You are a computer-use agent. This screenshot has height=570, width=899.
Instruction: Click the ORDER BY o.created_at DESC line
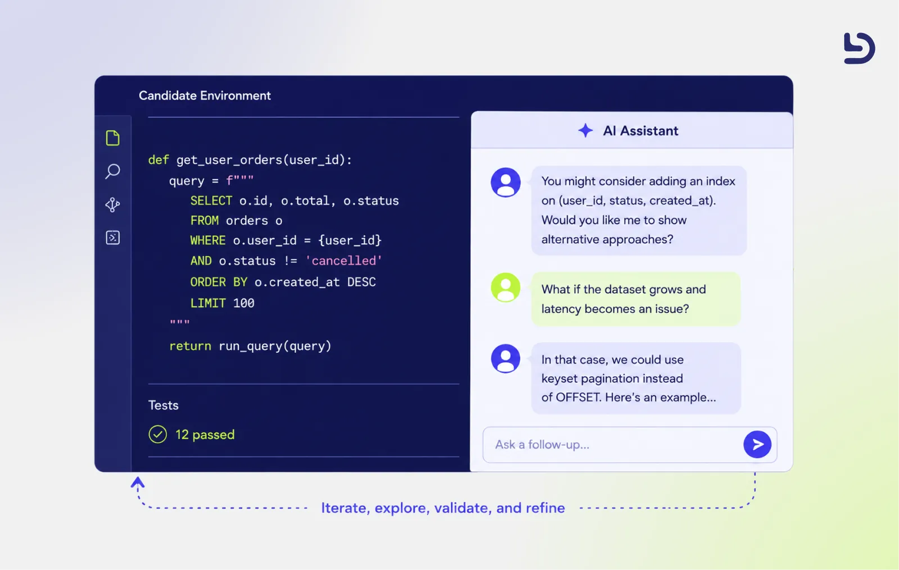point(283,282)
